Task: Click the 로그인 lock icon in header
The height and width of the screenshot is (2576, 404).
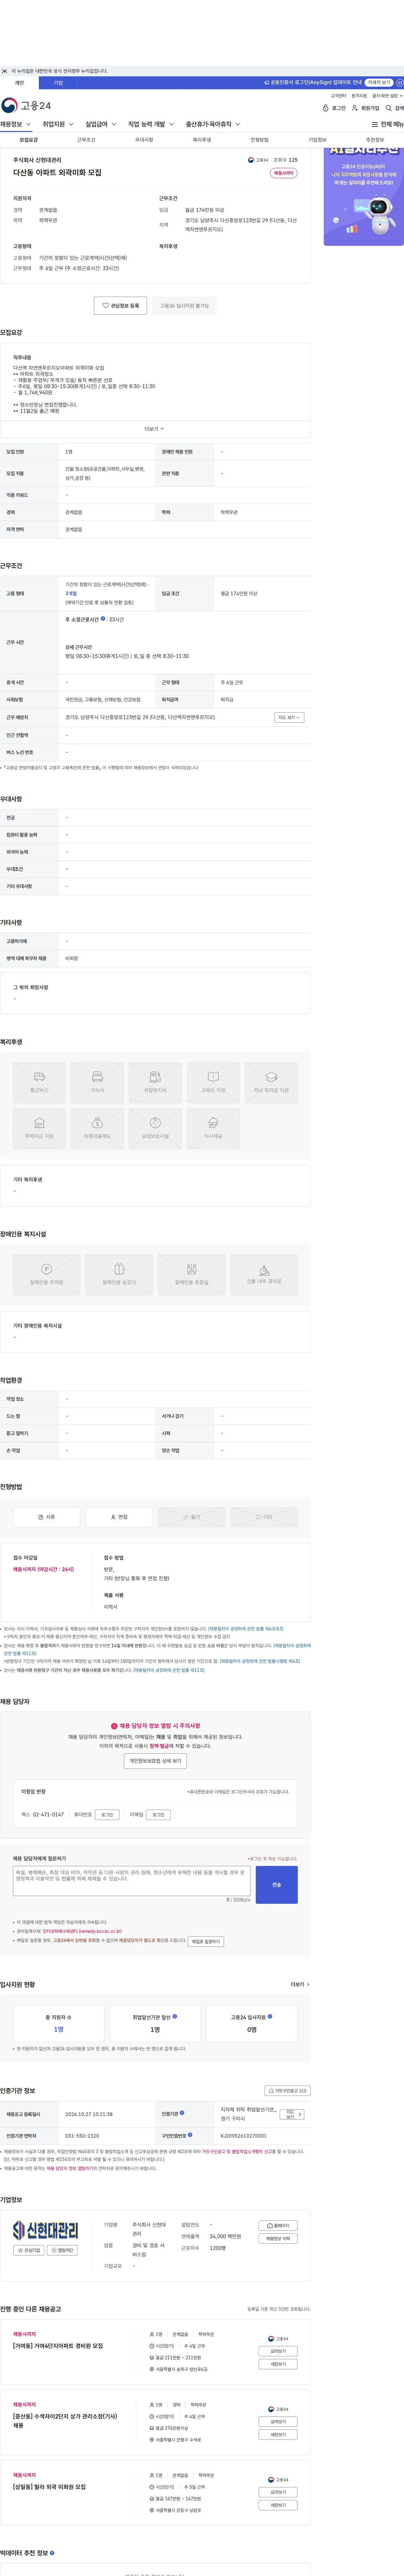Action: [x=326, y=108]
